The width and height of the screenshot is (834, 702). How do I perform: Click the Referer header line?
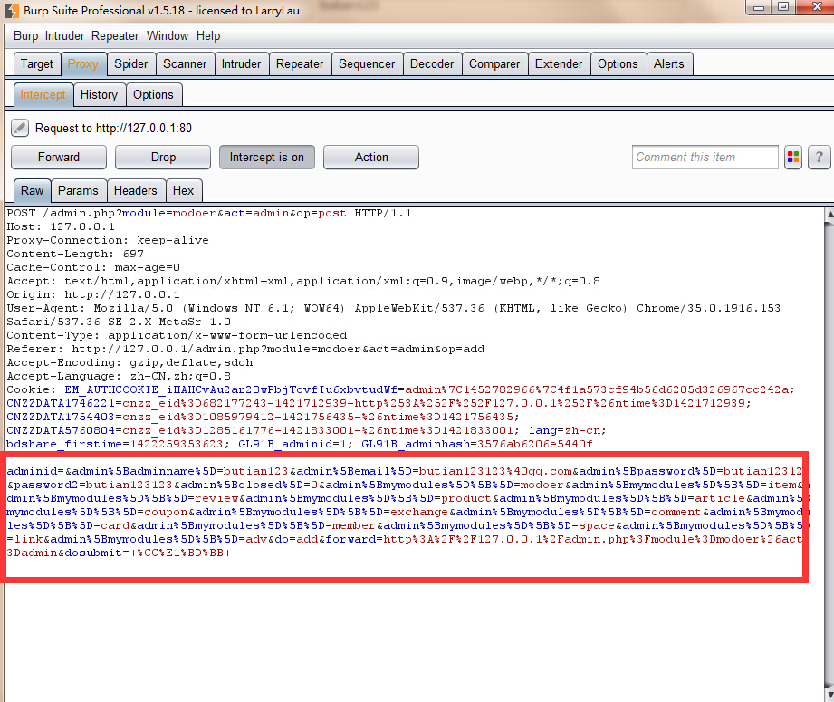(x=245, y=349)
